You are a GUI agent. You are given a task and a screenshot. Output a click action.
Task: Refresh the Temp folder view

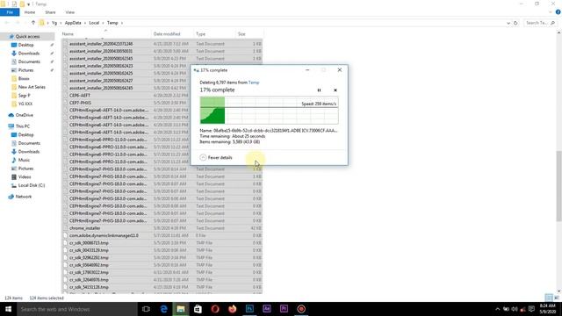pyautogui.click(x=515, y=23)
